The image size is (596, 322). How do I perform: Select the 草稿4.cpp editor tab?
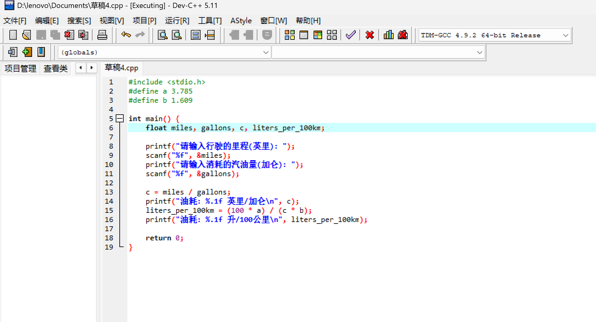pos(122,68)
